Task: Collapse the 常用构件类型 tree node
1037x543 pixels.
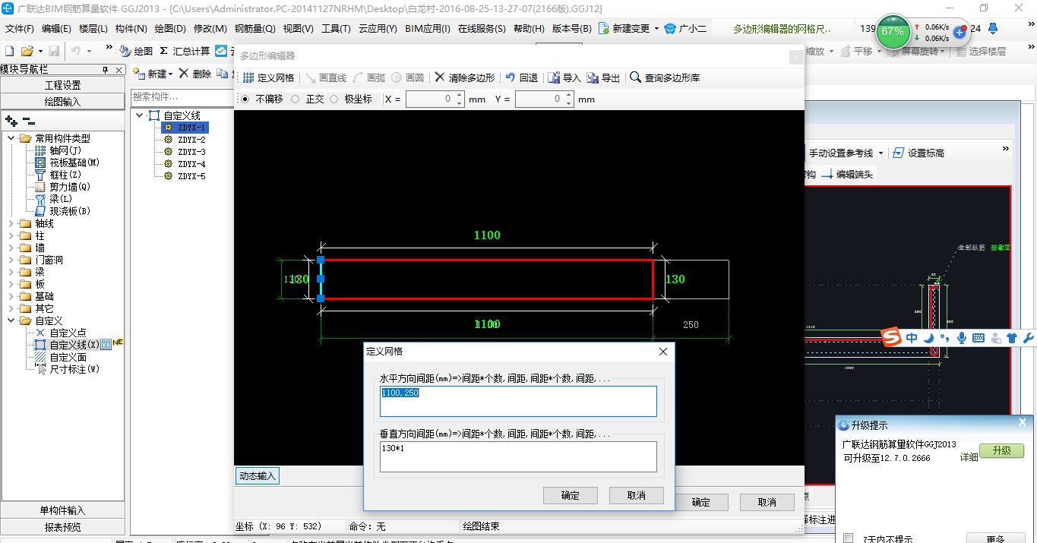Action: pyautogui.click(x=11, y=138)
